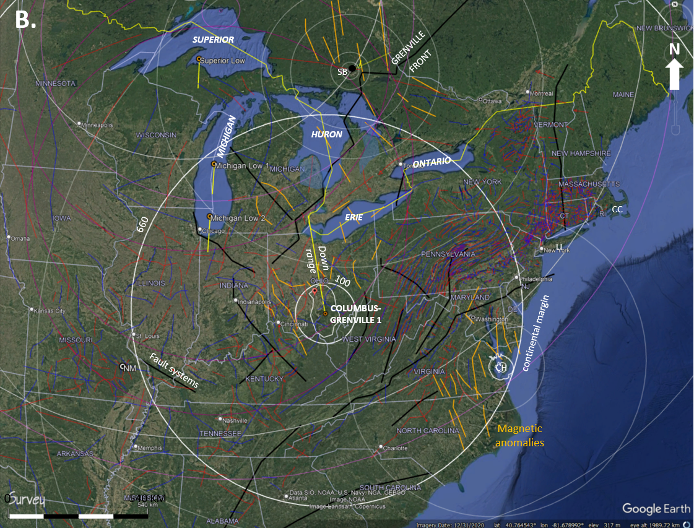This screenshot has width=694, height=528.
Task: Select the Michigan Low 1 placemark
Action: [x=214, y=165]
